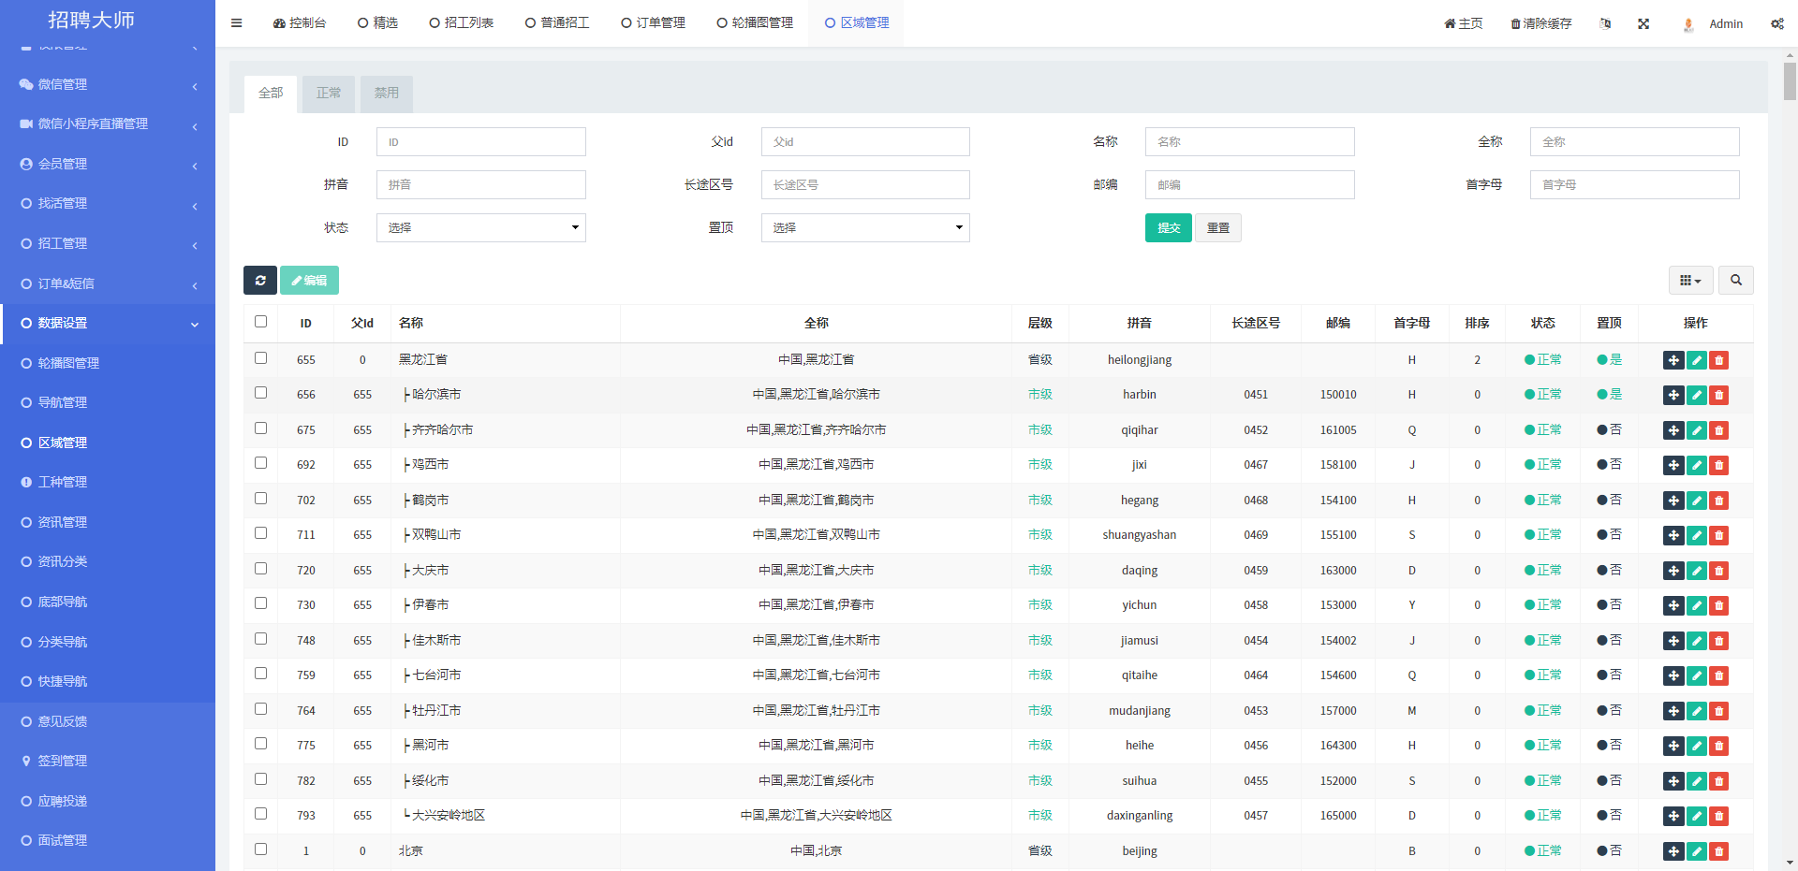Viewport: 1798px width, 871px height.
Task: Open the 状态 filter dropdown
Action: (x=480, y=228)
